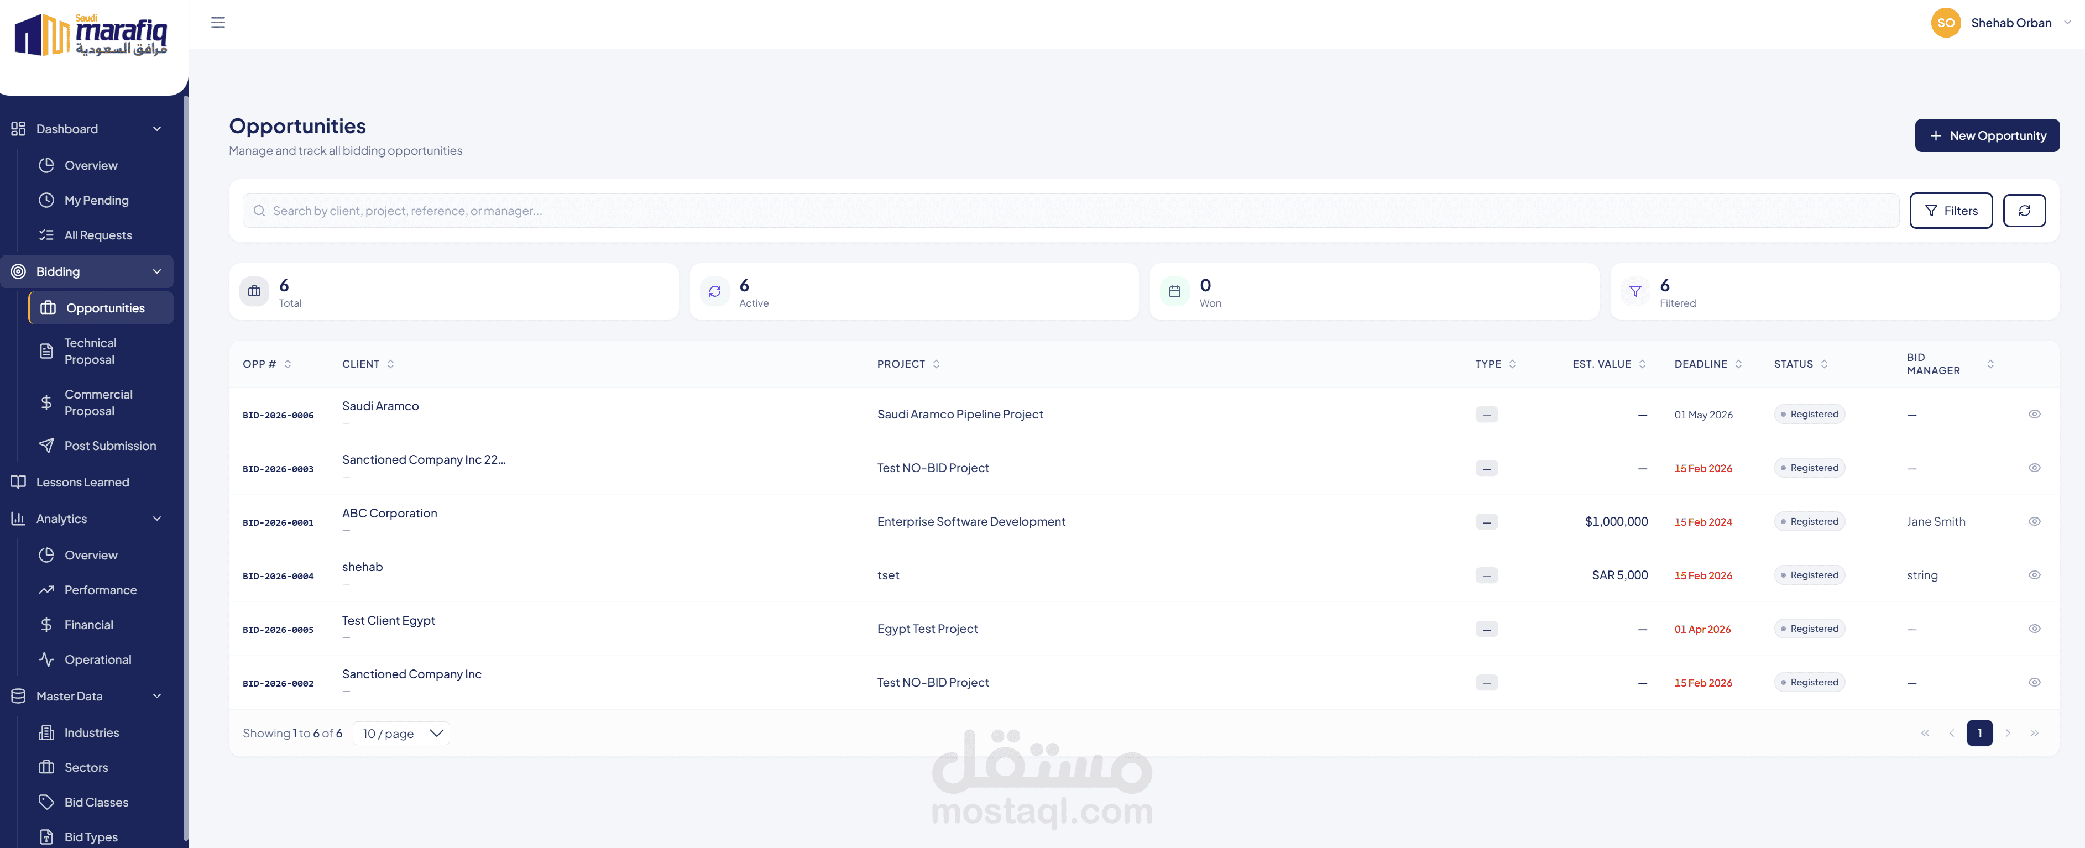Click the opportunities search field
Image resolution: width=2085 pixels, height=848 pixels.
[1068, 211]
